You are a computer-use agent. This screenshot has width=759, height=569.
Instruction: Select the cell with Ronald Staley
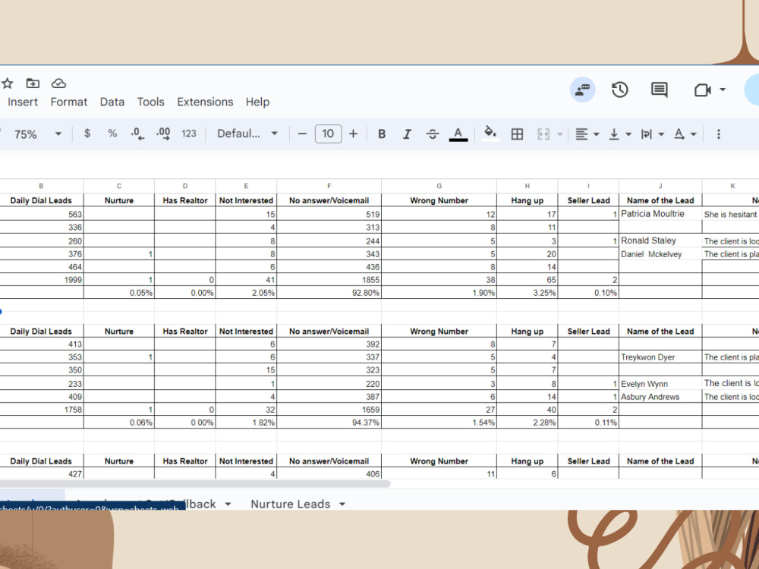pyautogui.click(x=660, y=240)
